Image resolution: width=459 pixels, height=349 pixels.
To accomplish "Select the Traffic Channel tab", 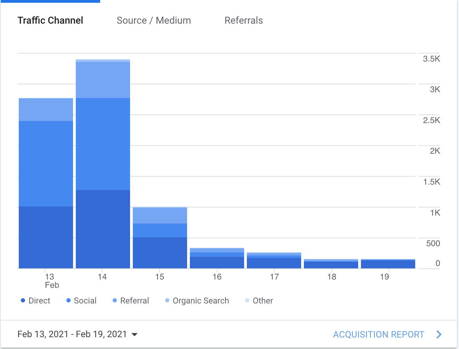I will (50, 21).
